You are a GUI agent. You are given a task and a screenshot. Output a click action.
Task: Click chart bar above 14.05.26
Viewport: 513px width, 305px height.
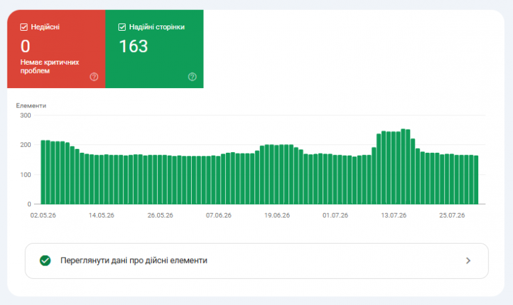(102, 180)
